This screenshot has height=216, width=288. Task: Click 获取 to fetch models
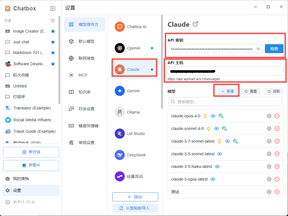273,91
